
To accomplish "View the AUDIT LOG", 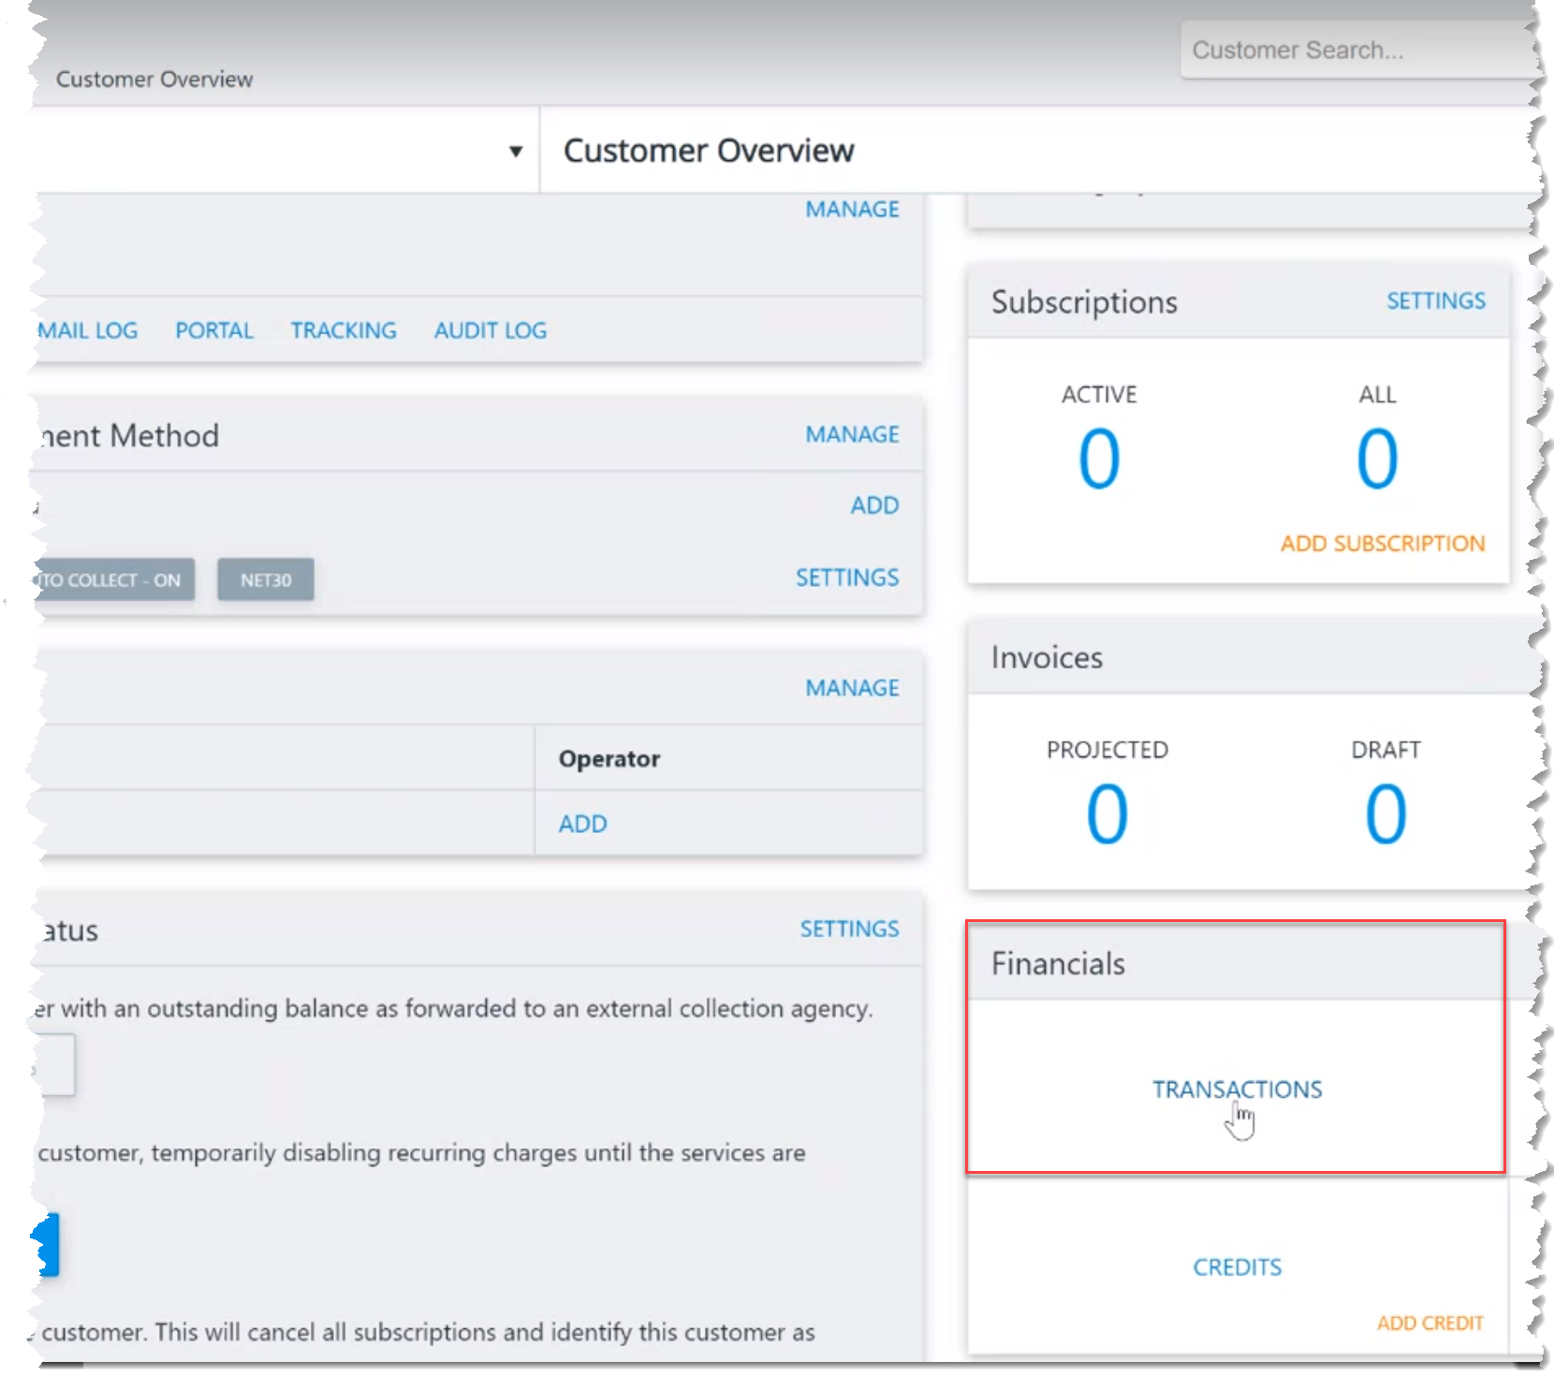I will tap(491, 330).
